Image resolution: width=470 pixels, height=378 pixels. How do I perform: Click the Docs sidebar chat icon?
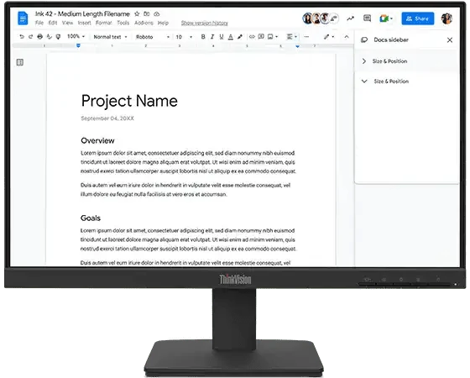click(x=364, y=40)
